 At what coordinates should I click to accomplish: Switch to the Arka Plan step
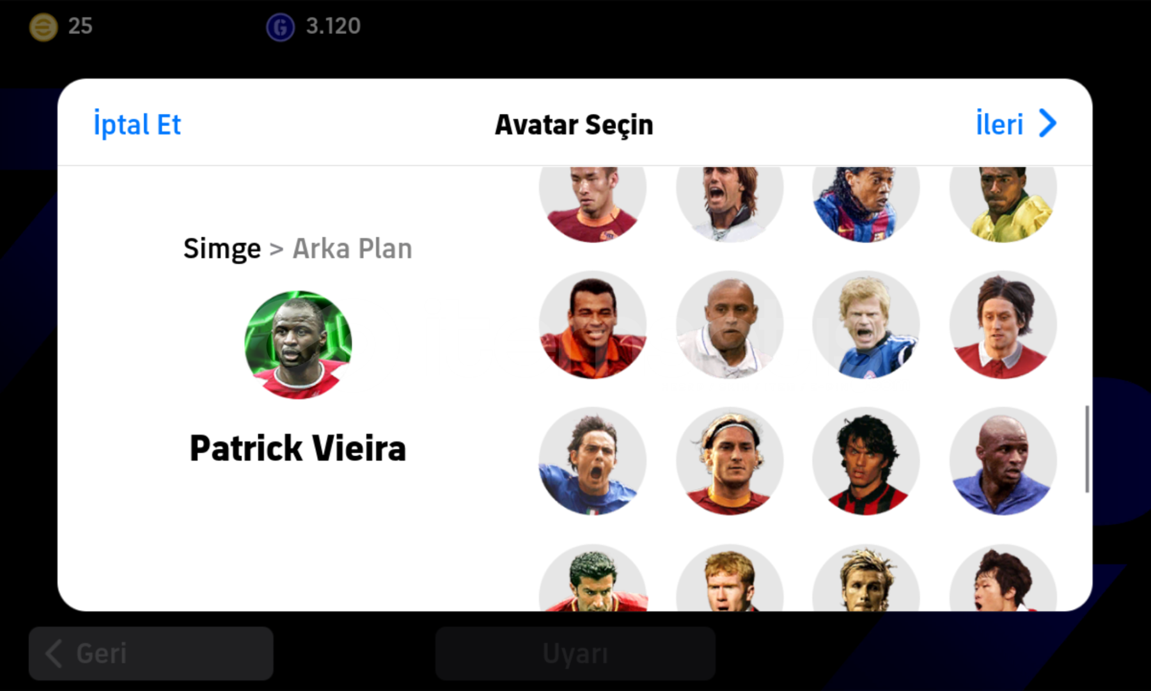pyautogui.click(x=352, y=248)
